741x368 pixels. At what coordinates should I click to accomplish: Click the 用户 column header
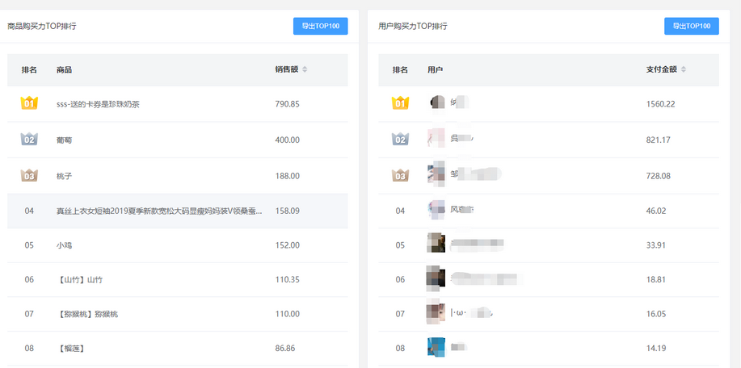coord(436,69)
